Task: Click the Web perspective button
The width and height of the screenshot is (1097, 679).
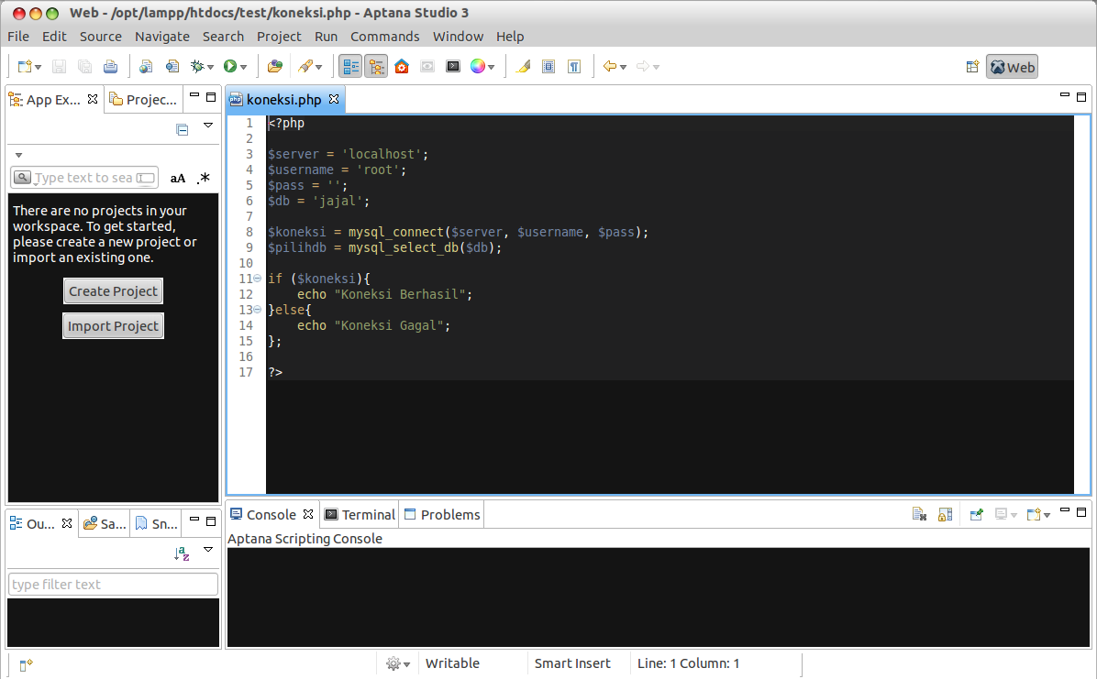Action: click(x=1013, y=67)
